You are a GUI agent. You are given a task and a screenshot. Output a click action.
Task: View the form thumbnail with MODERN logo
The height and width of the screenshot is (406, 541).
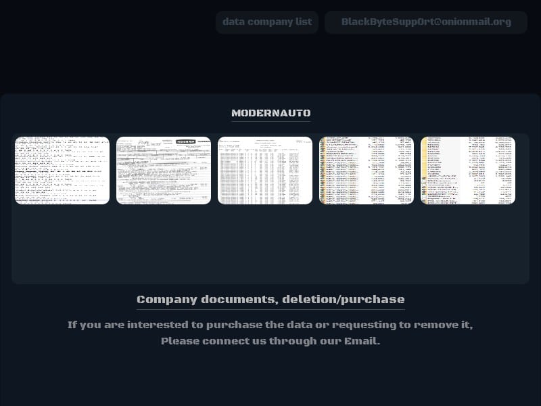coord(164,171)
